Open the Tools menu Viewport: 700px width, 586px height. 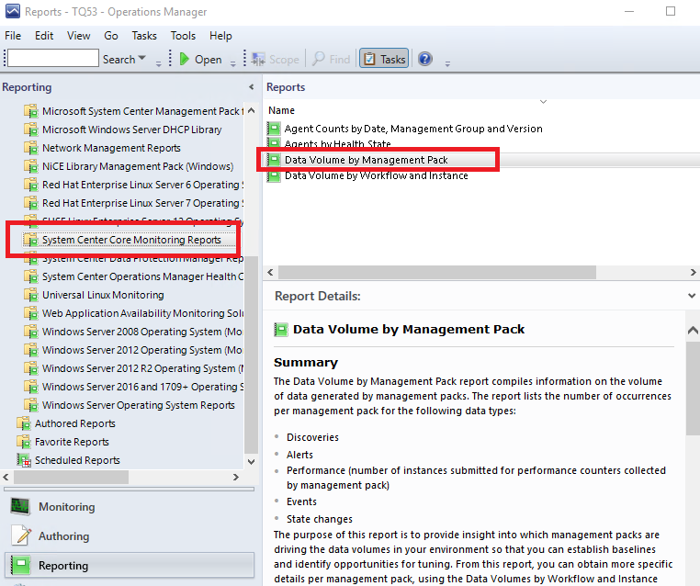(x=183, y=36)
